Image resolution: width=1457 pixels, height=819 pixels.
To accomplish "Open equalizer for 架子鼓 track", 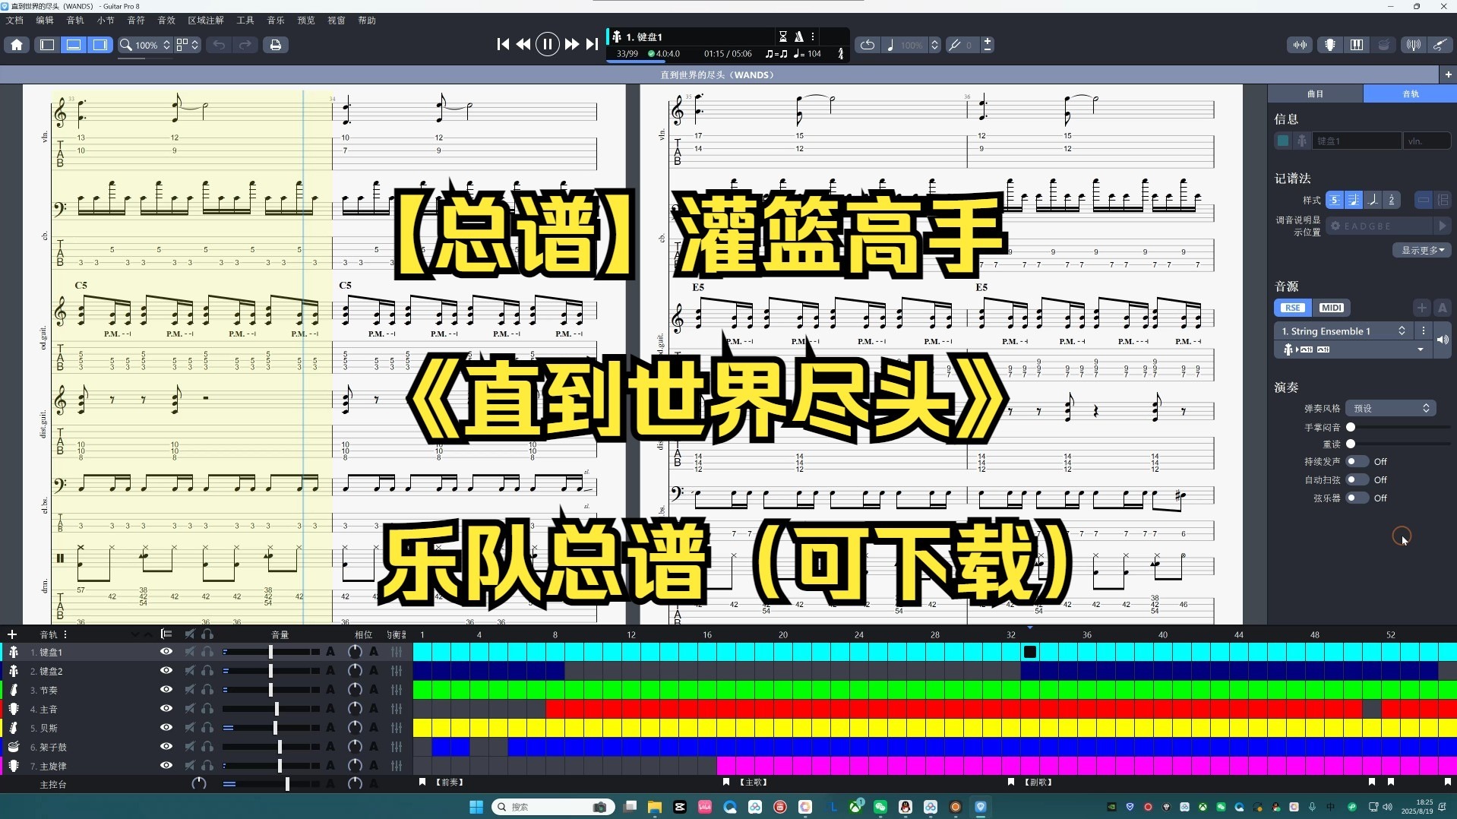I will [x=397, y=747].
